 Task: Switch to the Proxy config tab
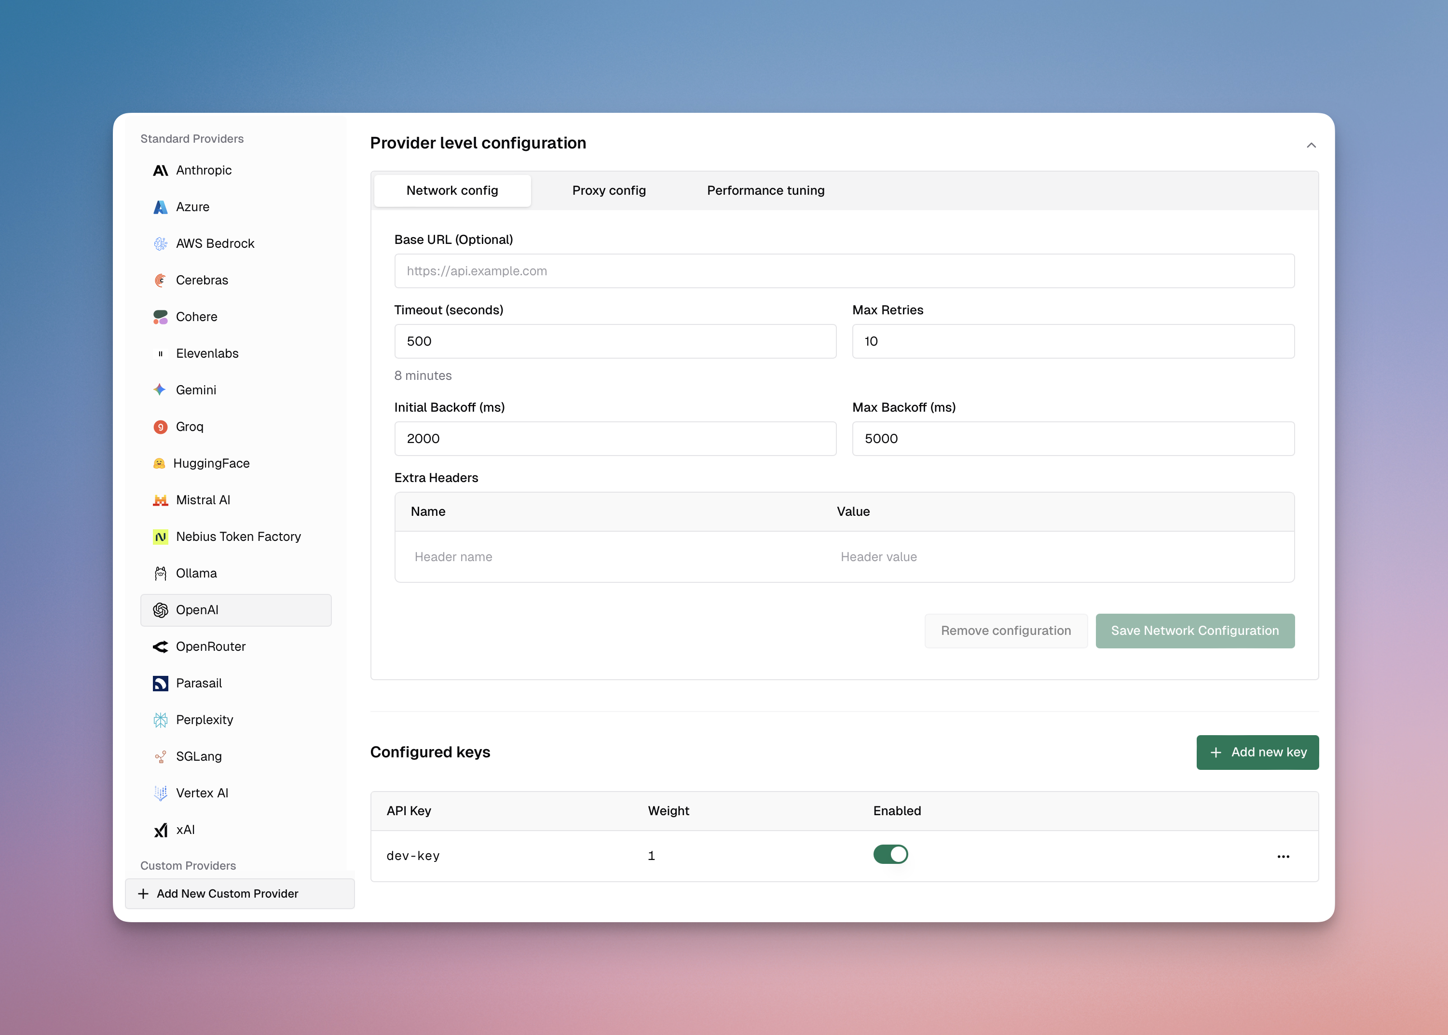(x=609, y=190)
